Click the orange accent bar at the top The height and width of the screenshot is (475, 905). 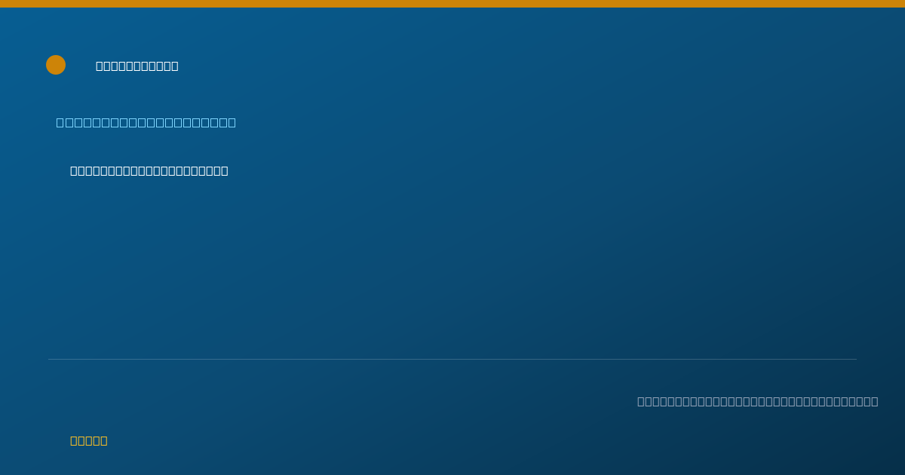452,4
